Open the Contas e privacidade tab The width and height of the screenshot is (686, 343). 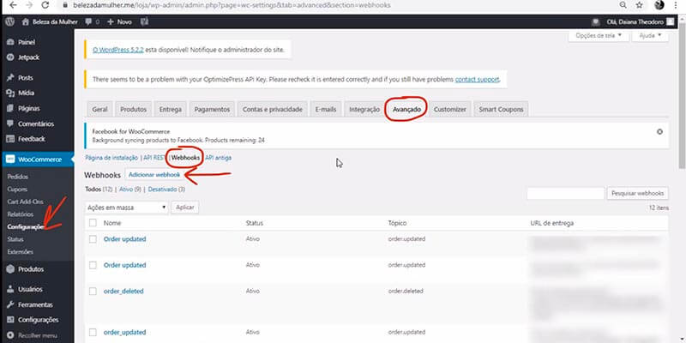pos(273,110)
